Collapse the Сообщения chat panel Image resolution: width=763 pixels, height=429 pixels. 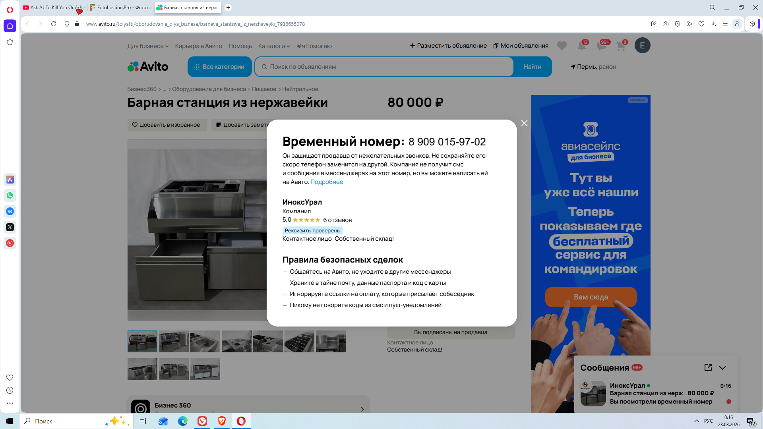(722, 367)
